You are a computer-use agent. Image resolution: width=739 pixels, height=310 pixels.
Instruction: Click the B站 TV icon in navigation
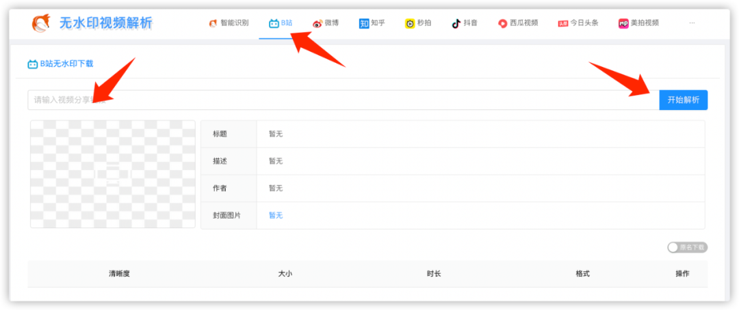(274, 23)
